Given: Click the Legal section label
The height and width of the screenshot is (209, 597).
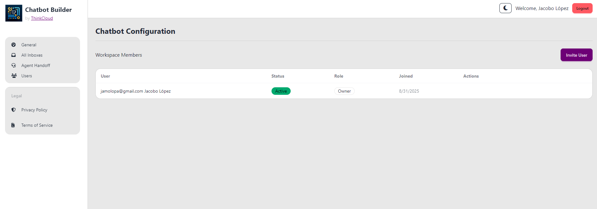Looking at the screenshot, I should [x=17, y=96].
